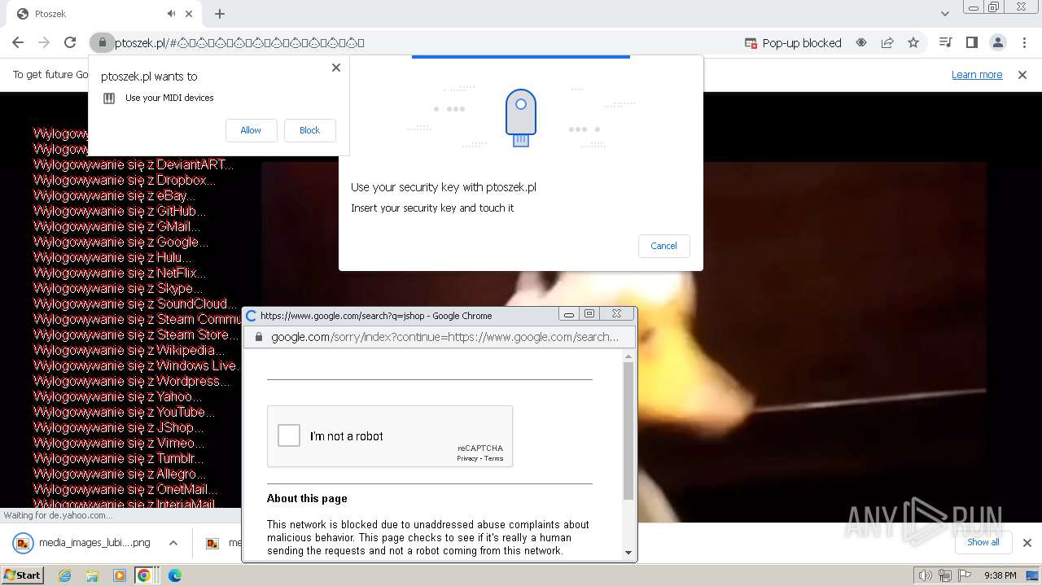Launch Internet Explorer from taskbar
1042x586 pixels.
65,575
